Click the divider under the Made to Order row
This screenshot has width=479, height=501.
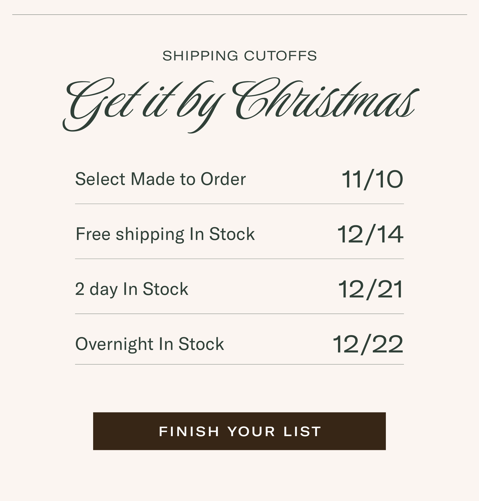tap(240, 204)
